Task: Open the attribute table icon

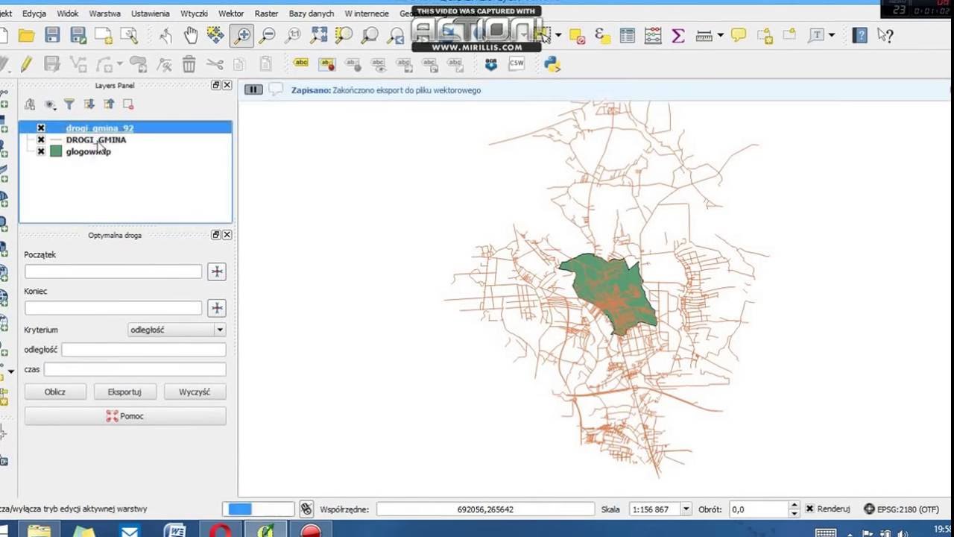Action: tap(628, 35)
